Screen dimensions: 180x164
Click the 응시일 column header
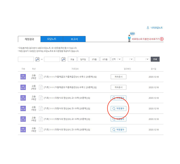coord(154,69)
